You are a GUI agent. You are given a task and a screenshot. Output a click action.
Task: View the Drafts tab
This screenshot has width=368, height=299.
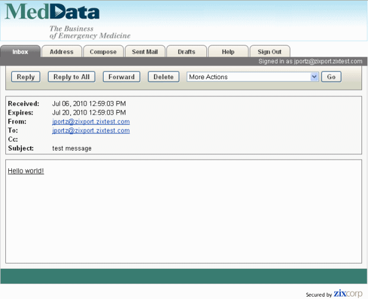[186, 52]
